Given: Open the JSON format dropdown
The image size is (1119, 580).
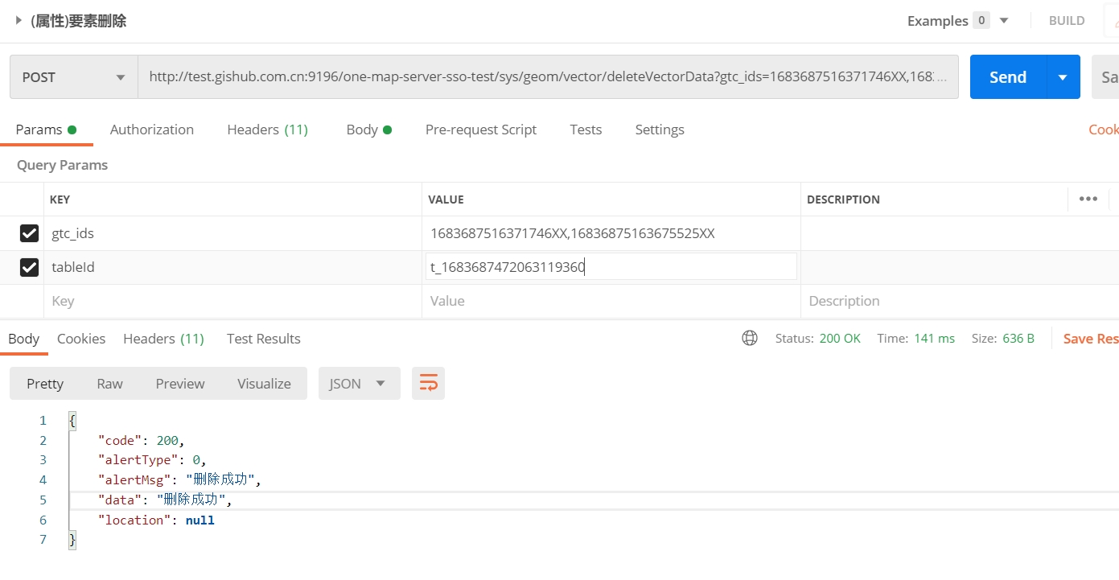Looking at the screenshot, I should click(x=359, y=384).
